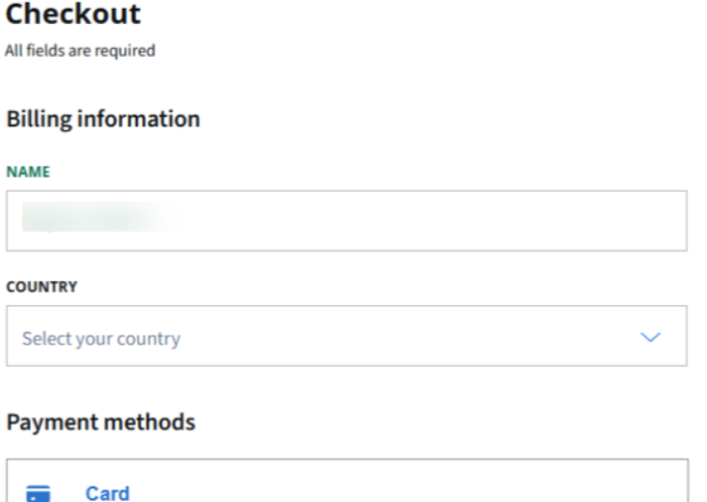Select the Card payment method label

click(x=106, y=493)
